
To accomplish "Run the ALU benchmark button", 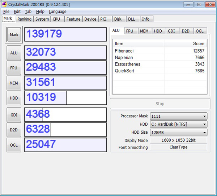I will [x=14, y=53].
